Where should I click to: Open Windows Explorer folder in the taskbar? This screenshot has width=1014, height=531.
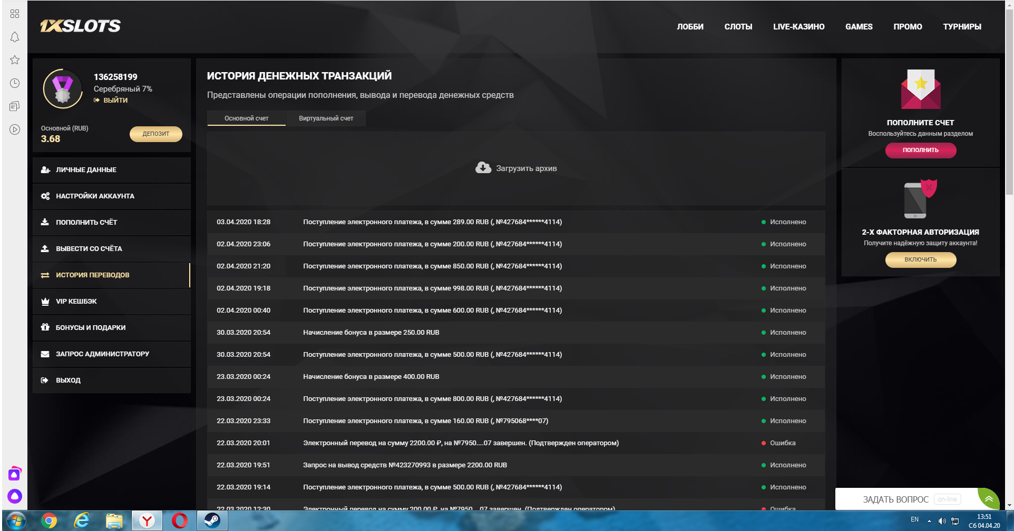pos(114,521)
